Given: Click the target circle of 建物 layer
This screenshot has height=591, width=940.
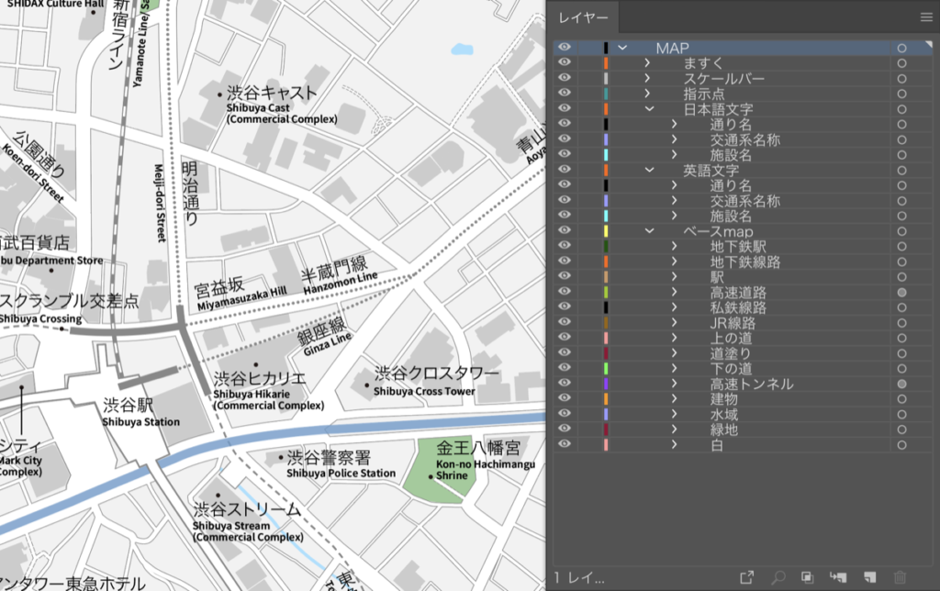Looking at the screenshot, I should (x=901, y=399).
